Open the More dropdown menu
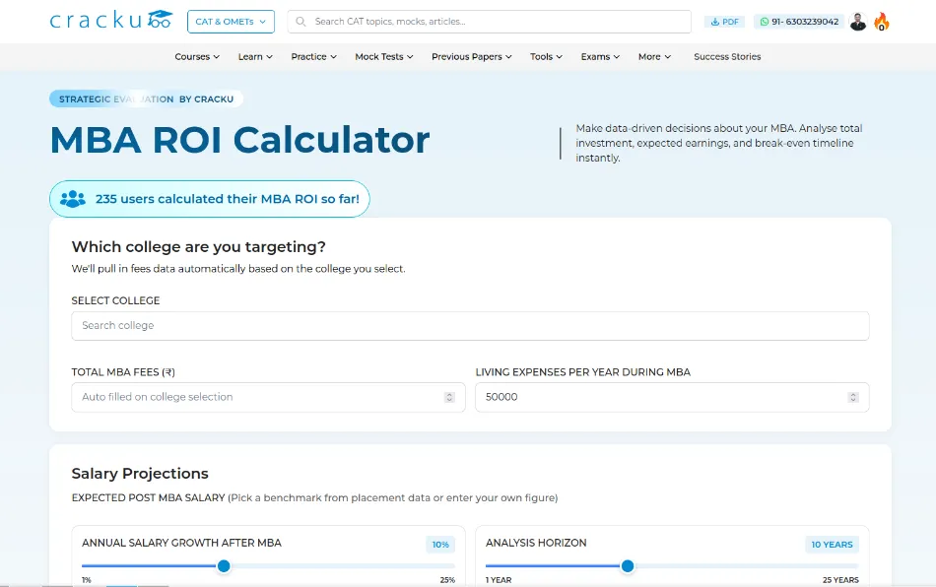Screen dimensions: 936x587 (x=655, y=57)
